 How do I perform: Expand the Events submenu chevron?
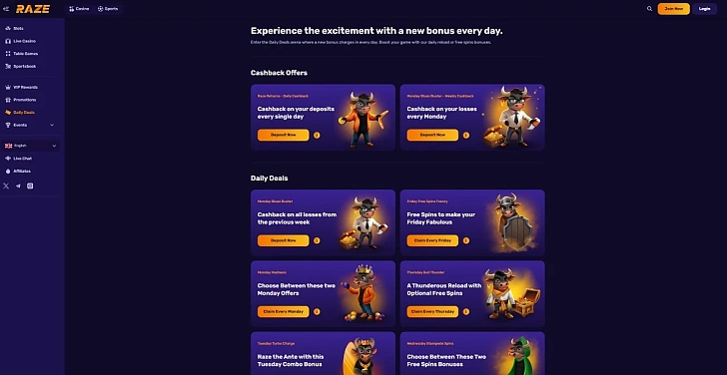(52, 125)
